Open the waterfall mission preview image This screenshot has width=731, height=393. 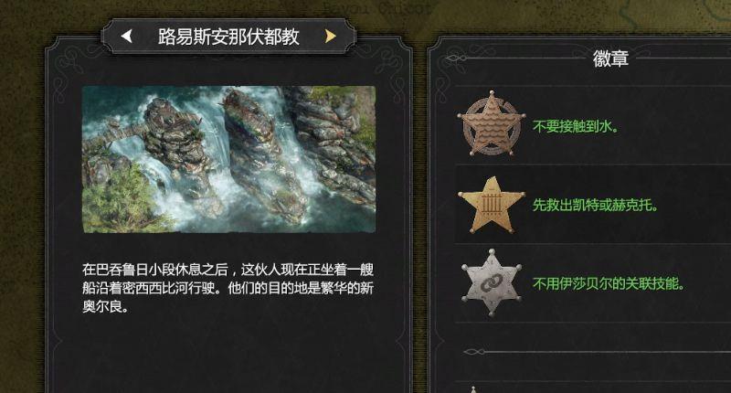coord(229,159)
